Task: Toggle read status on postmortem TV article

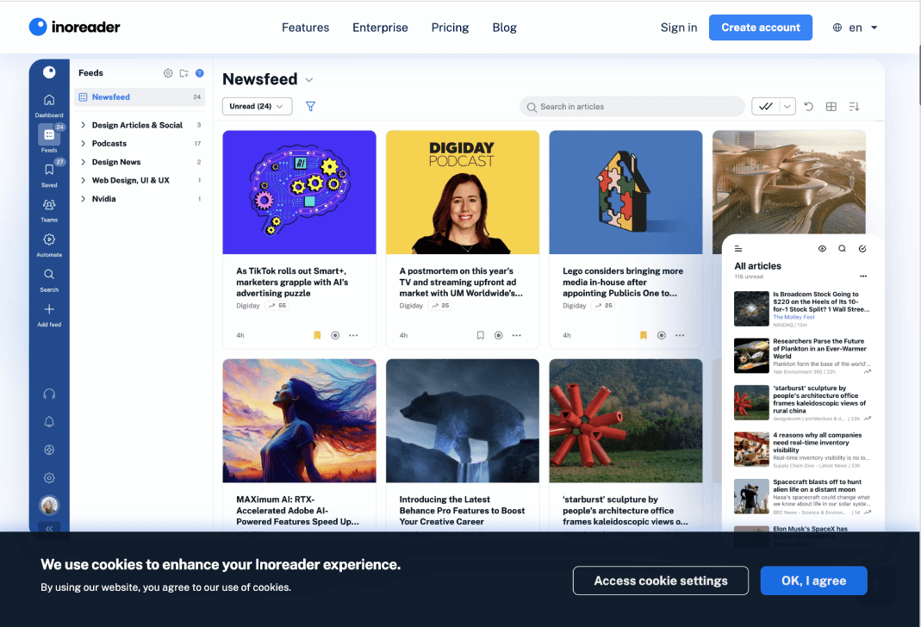Action: pos(499,335)
